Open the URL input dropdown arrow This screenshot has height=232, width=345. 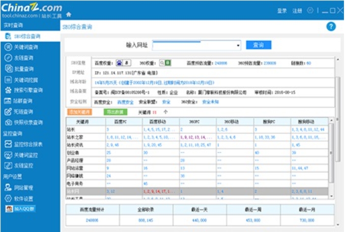238,45
